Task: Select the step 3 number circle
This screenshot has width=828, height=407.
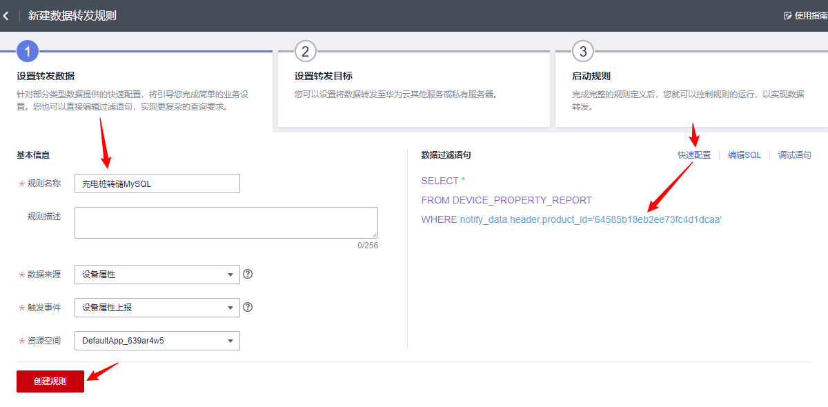Action: point(583,51)
